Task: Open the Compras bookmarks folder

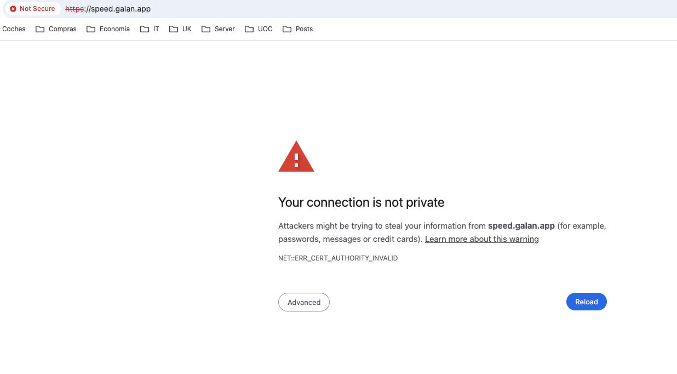Action: point(56,29)
